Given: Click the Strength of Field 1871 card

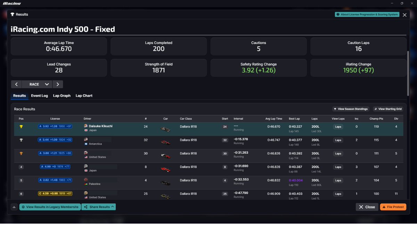Looking at the screenshot, I should click(x=158, y=68).
